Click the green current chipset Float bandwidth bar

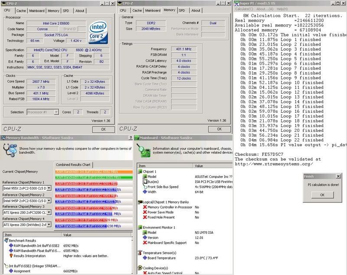pyautogui.click(x=94, y=177)
